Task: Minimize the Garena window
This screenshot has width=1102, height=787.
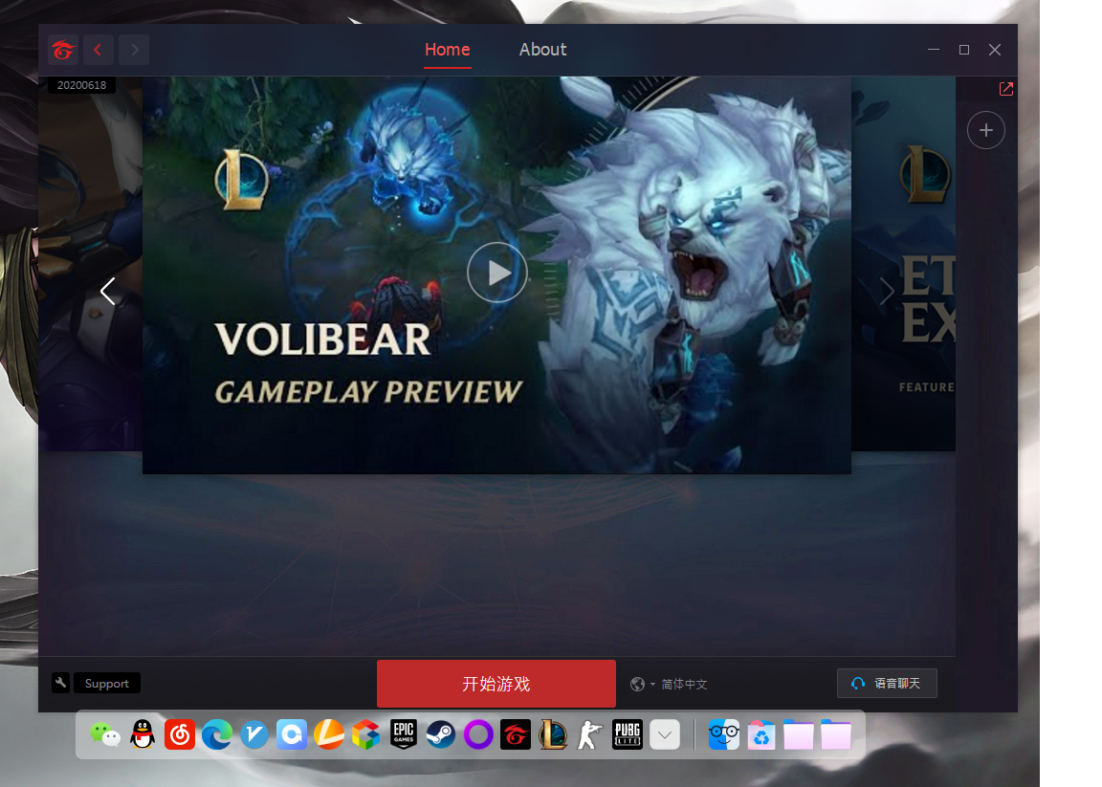Action: (934, 50)
